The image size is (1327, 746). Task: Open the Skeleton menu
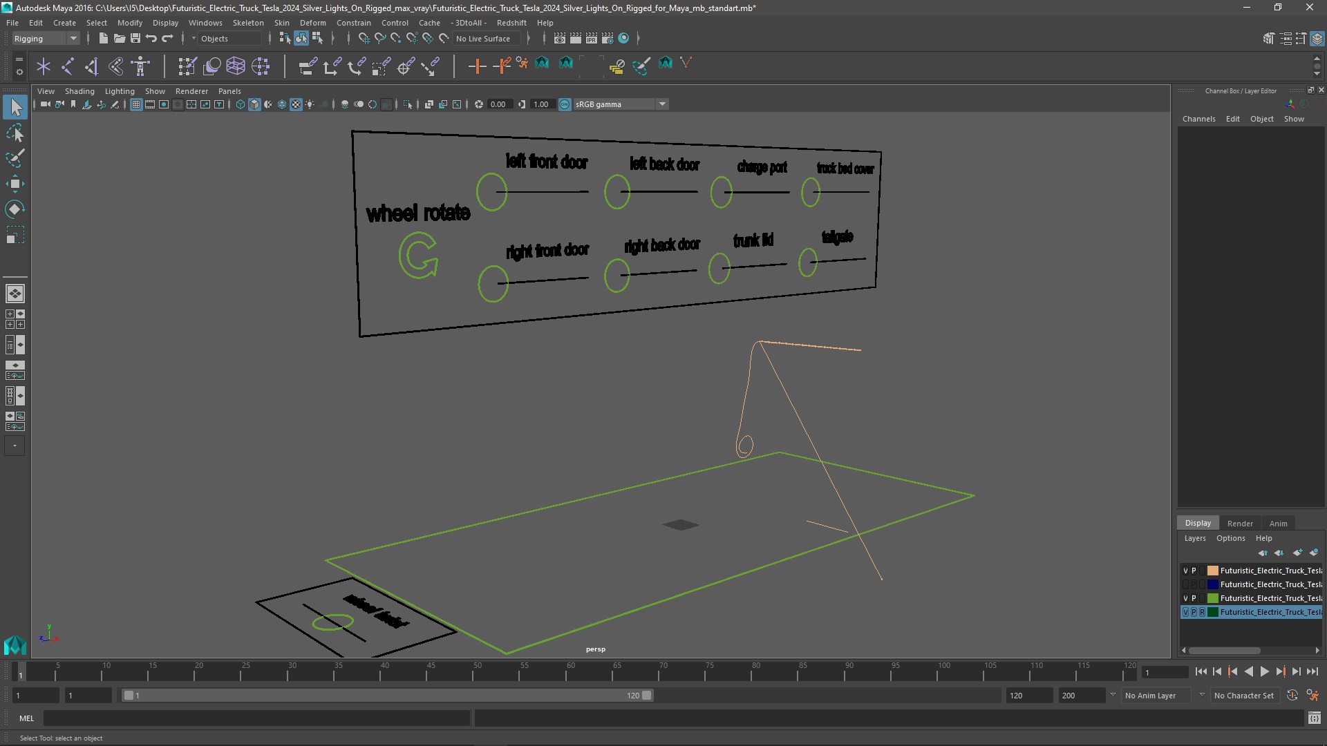coord(248,23)
